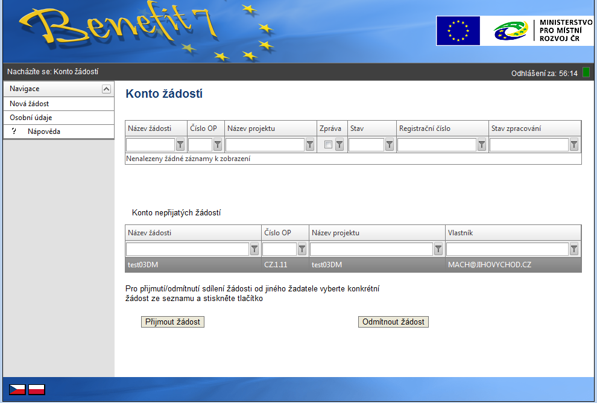The width and height of the screenshot is (597, 403).
Task: Click the green session status indicator
Action: (x=586, y=72)
